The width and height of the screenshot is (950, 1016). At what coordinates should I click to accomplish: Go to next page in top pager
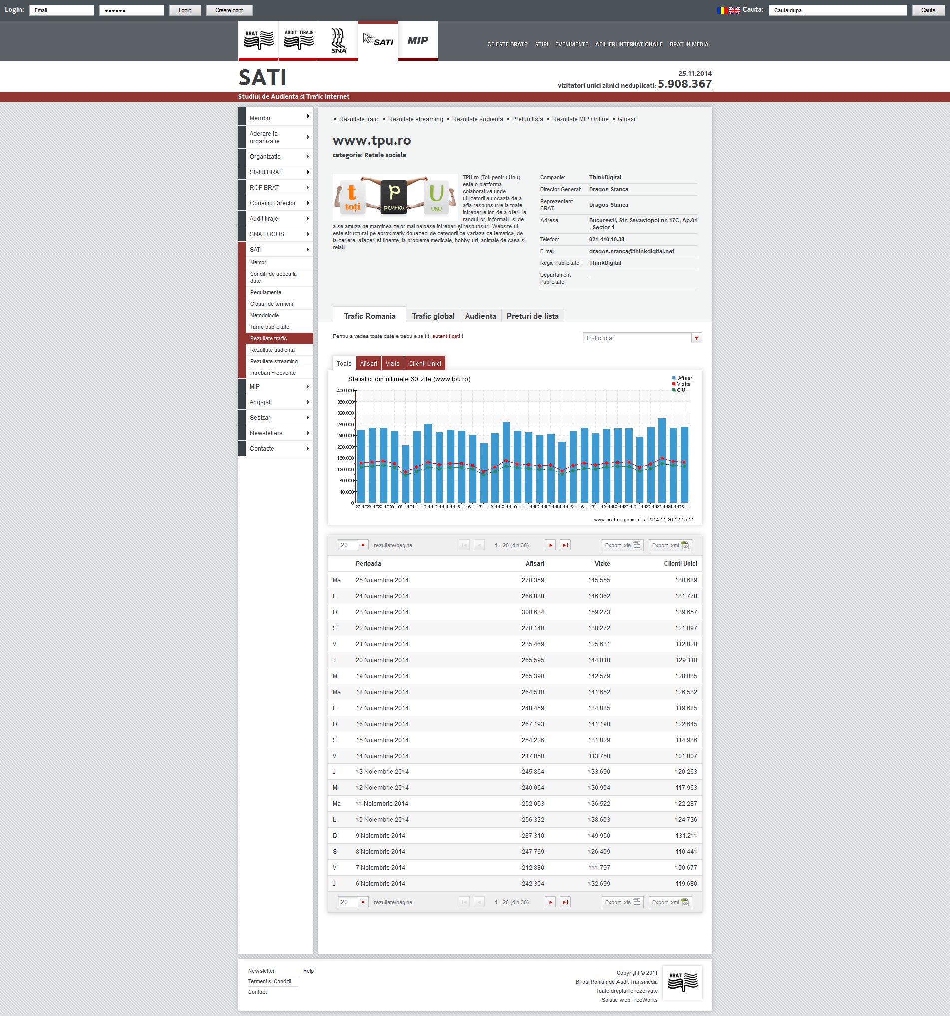tap(550, 545)
